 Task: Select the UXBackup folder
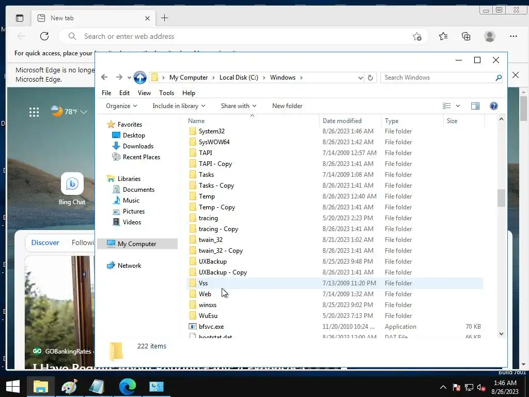(x=212, y=261)
